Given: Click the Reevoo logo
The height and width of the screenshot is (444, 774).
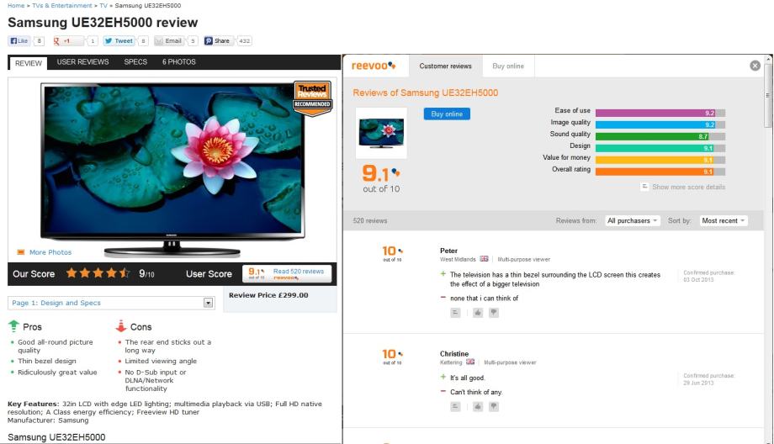Looking at the screenshot, I should 374,66.
